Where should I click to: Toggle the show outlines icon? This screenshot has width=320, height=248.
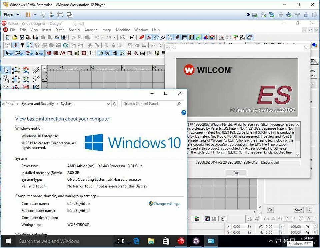156,37
